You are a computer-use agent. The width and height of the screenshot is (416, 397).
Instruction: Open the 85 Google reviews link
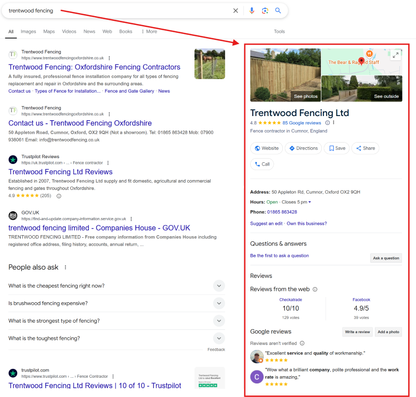pyautogui.click(x=302, y=123)
